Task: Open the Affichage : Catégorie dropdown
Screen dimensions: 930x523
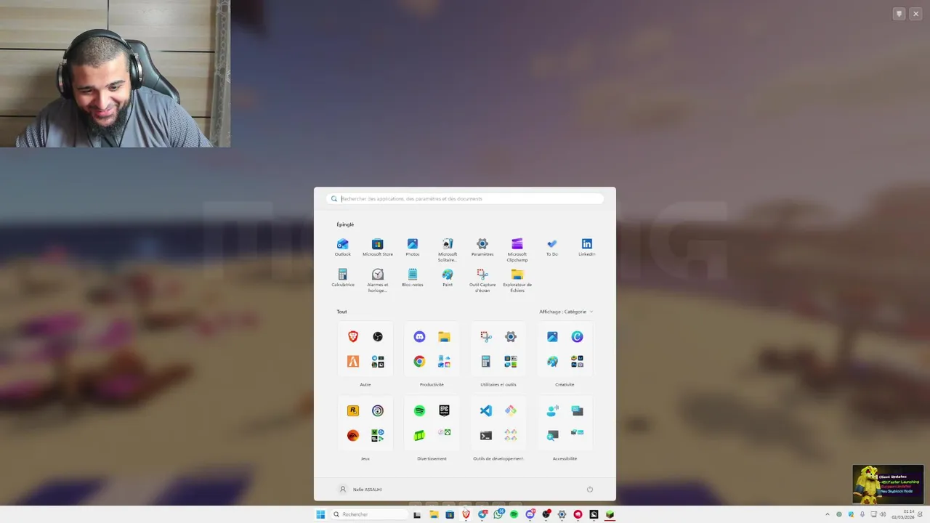Action: click(x=566, y=312)
